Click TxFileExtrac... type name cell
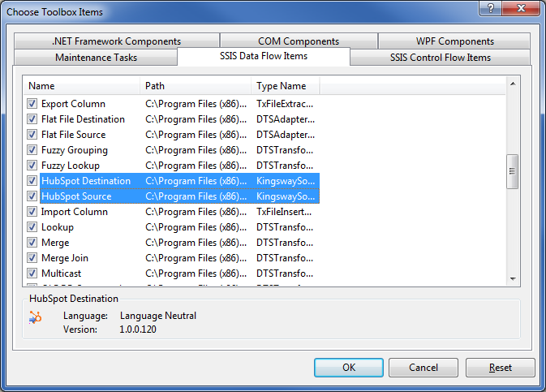The height and width of the screenshot is (392, 546). point(285,104)
